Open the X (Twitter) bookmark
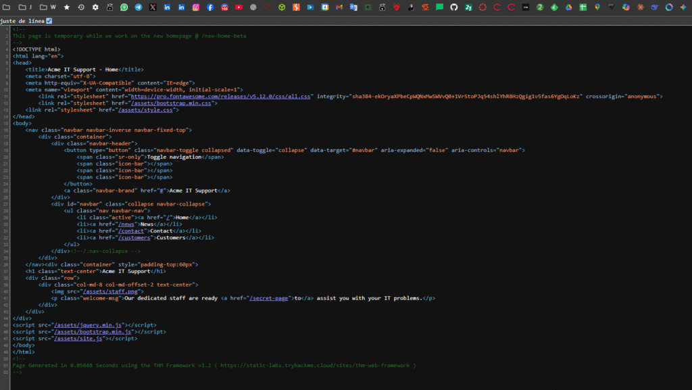The width and height of the screenshot is (692, 390). (x=153, y=7)
